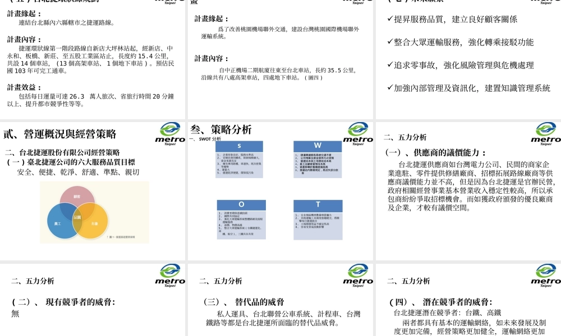
Task: Click the Metro Taipei logo on 營運概況與經營策略 slide
Action: (170, 134)
